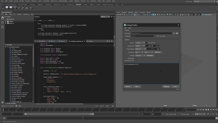This screenshot has height=123, width=218.
Task: Click the Settings... button next to encoding
Action: (x=158, y=52)
